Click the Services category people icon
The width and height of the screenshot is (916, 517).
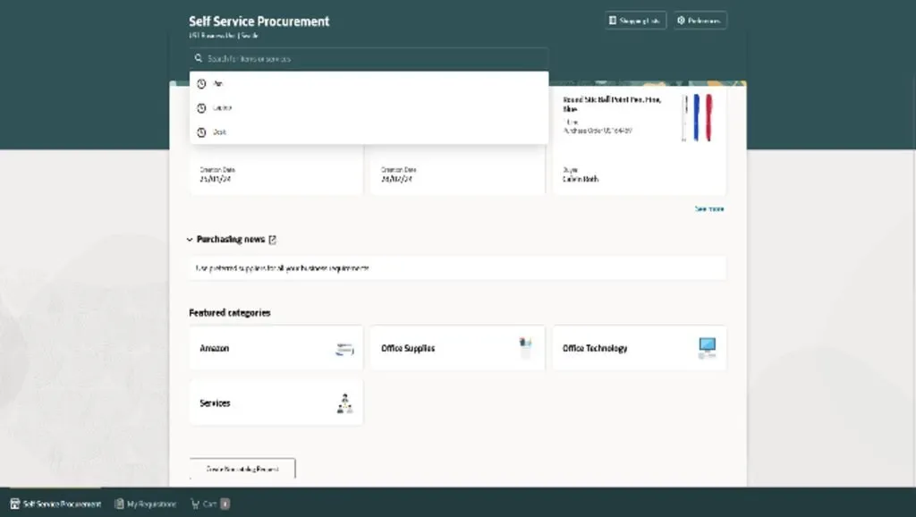click(x=344, y=403)
